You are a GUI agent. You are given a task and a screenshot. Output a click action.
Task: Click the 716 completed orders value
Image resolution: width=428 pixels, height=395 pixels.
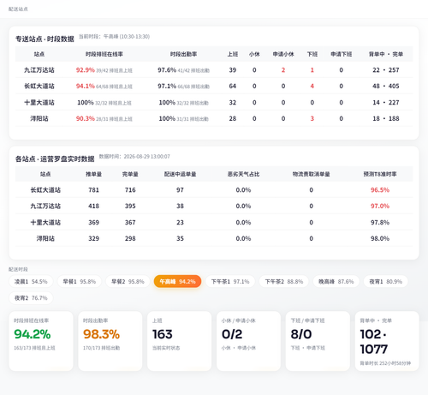point(130,190)
